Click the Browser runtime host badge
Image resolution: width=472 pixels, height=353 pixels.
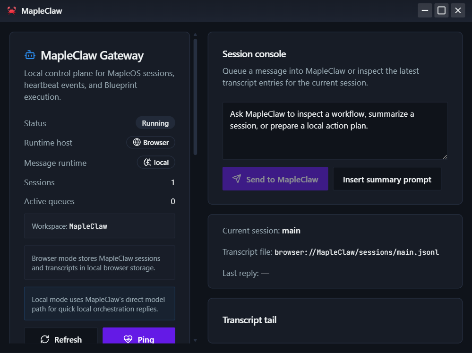tap(151, 142)
